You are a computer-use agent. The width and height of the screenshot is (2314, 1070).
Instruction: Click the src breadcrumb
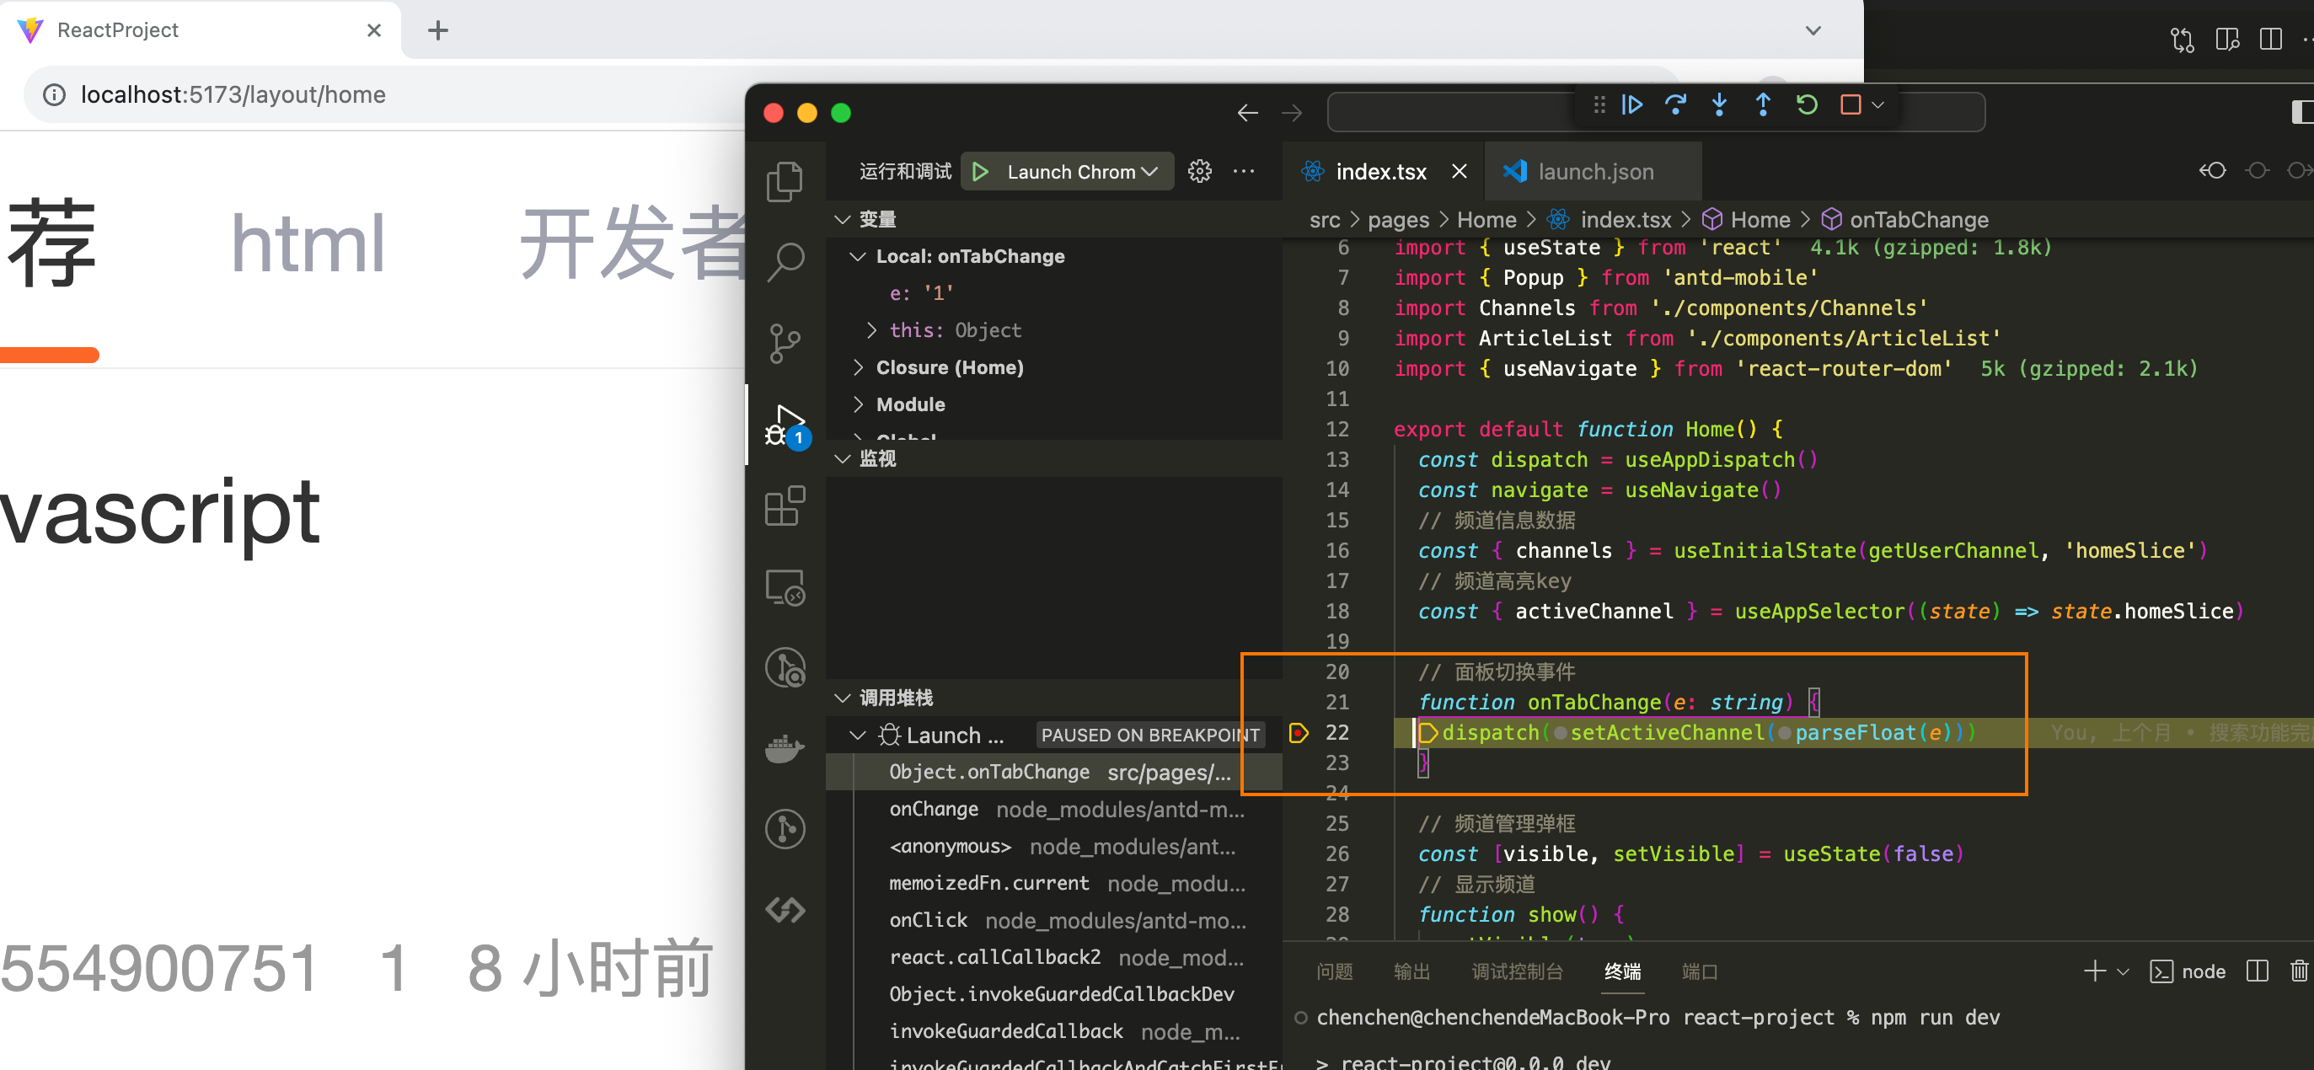click(x=1325, y=220)
